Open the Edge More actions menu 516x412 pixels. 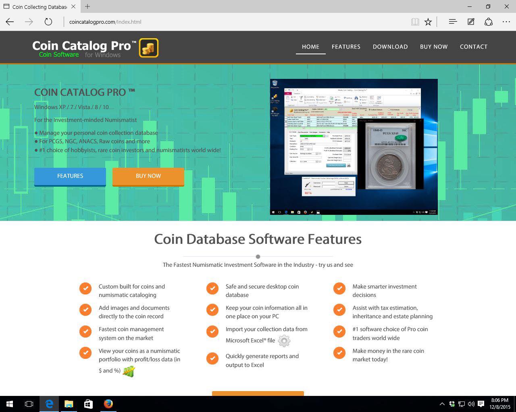point(506,22)
